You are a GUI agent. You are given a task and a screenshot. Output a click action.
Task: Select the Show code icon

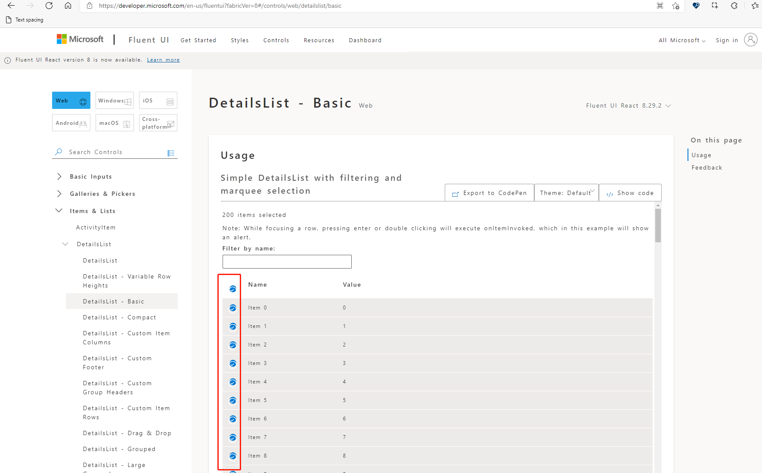click(x=610, y=193)
